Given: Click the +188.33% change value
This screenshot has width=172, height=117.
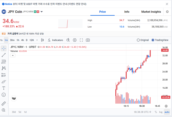Looking at the screenshot, I should click(x=9, y=26).
